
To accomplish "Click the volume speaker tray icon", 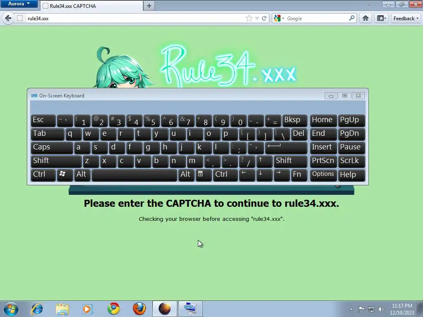I will point(381,309).
